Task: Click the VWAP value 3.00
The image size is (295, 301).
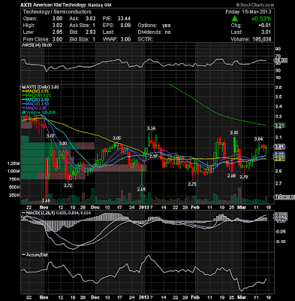Action: pos(125,39)
